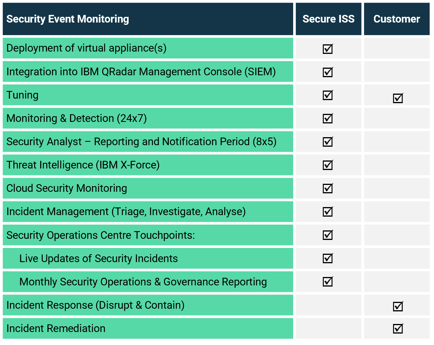Toggle Secure ISS checkbox for QRadar integration row
434x345 pixels.
(x=328, y=72)
